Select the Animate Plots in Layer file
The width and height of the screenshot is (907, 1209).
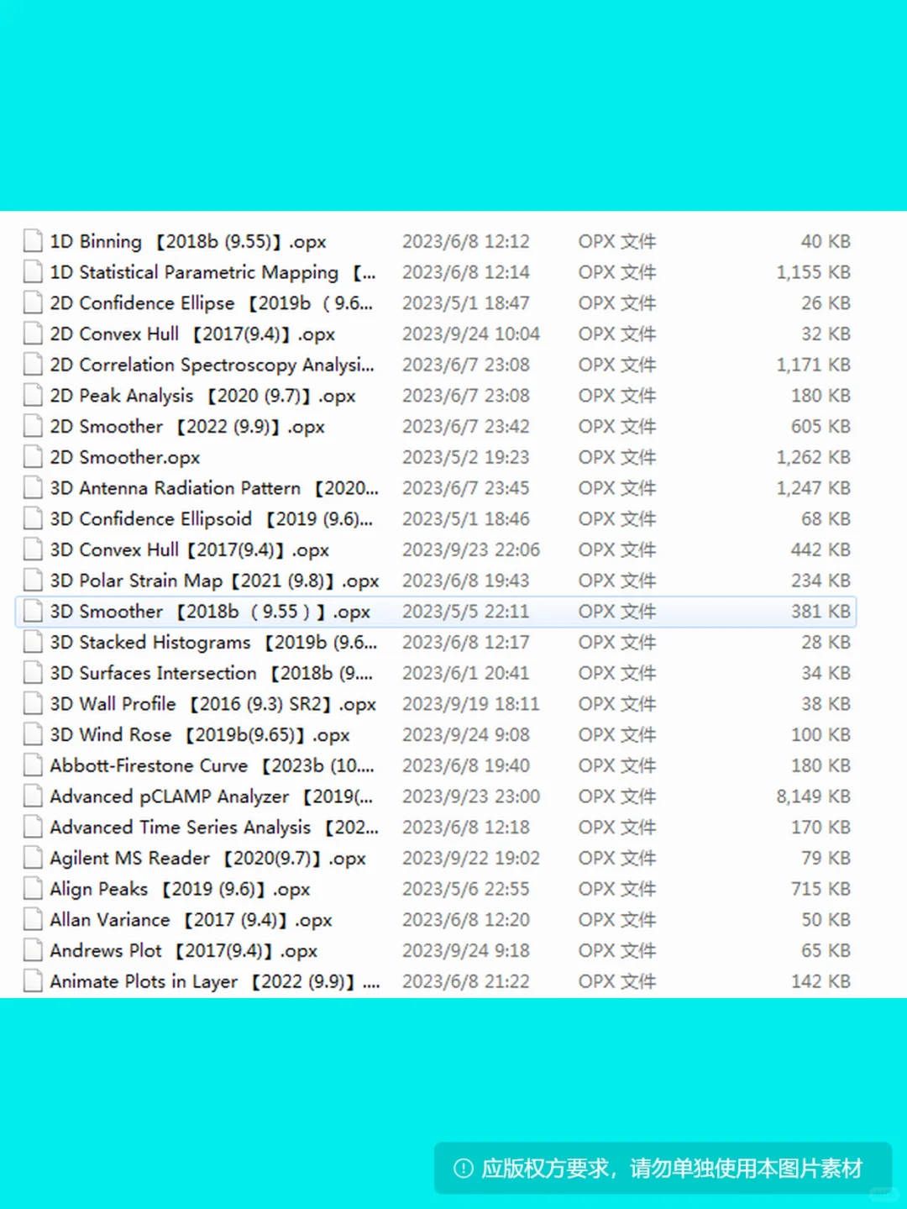click(x=214, y=981)
